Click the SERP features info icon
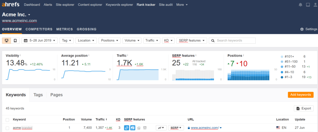This screenshot has height=132, width=318. (x=196, y=55)
